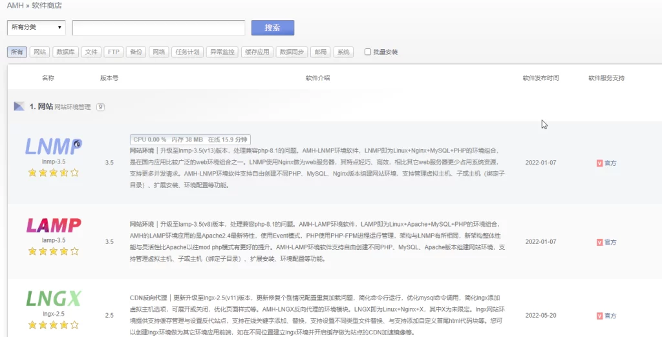The width and height of the screenshot is (662, 337).
Task: Click version 2.5 in LNGX row
Action: 109,316
